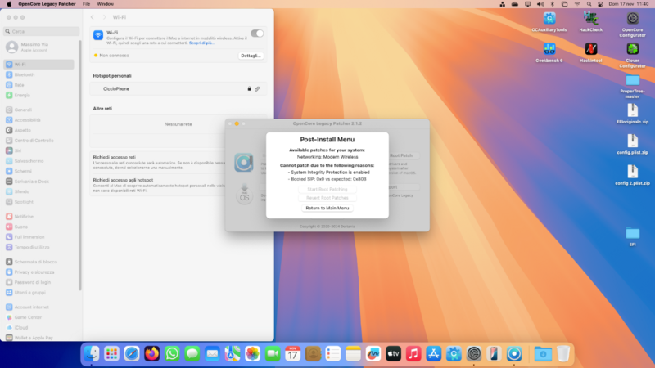Open Calendar from the Dock
The height and width of the screenshot is (368, 655).
pyautogui.click(x=292, y=354)
